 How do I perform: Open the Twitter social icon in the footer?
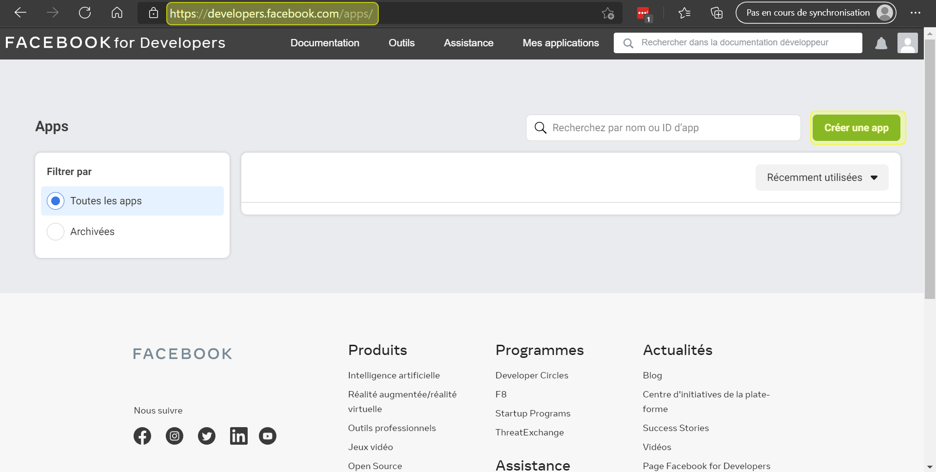(x=207, y=436)
